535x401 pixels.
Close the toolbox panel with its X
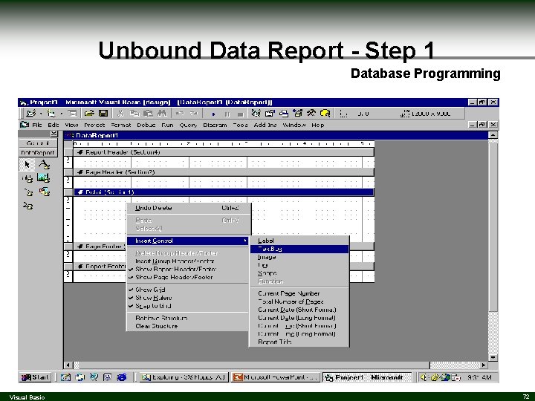coord(54,134)
